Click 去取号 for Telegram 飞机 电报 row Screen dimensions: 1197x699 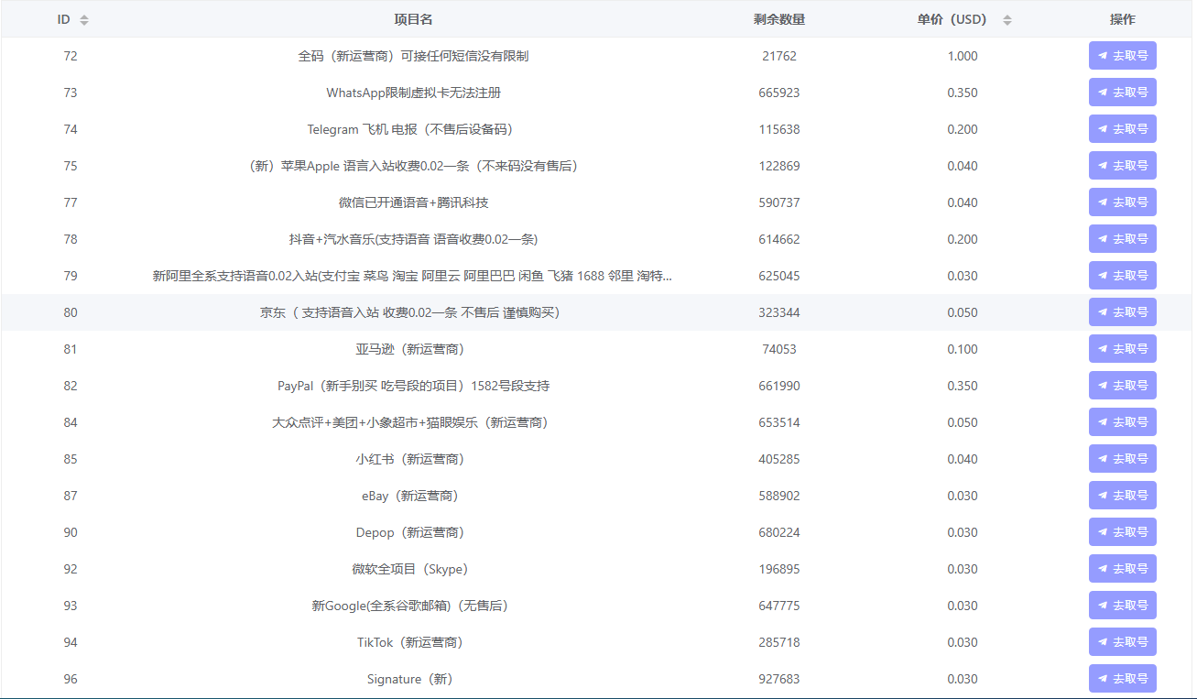tap(1122, 129)
